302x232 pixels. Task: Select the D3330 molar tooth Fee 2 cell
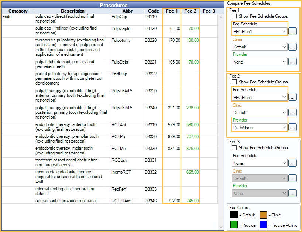[x=191, y=149]
